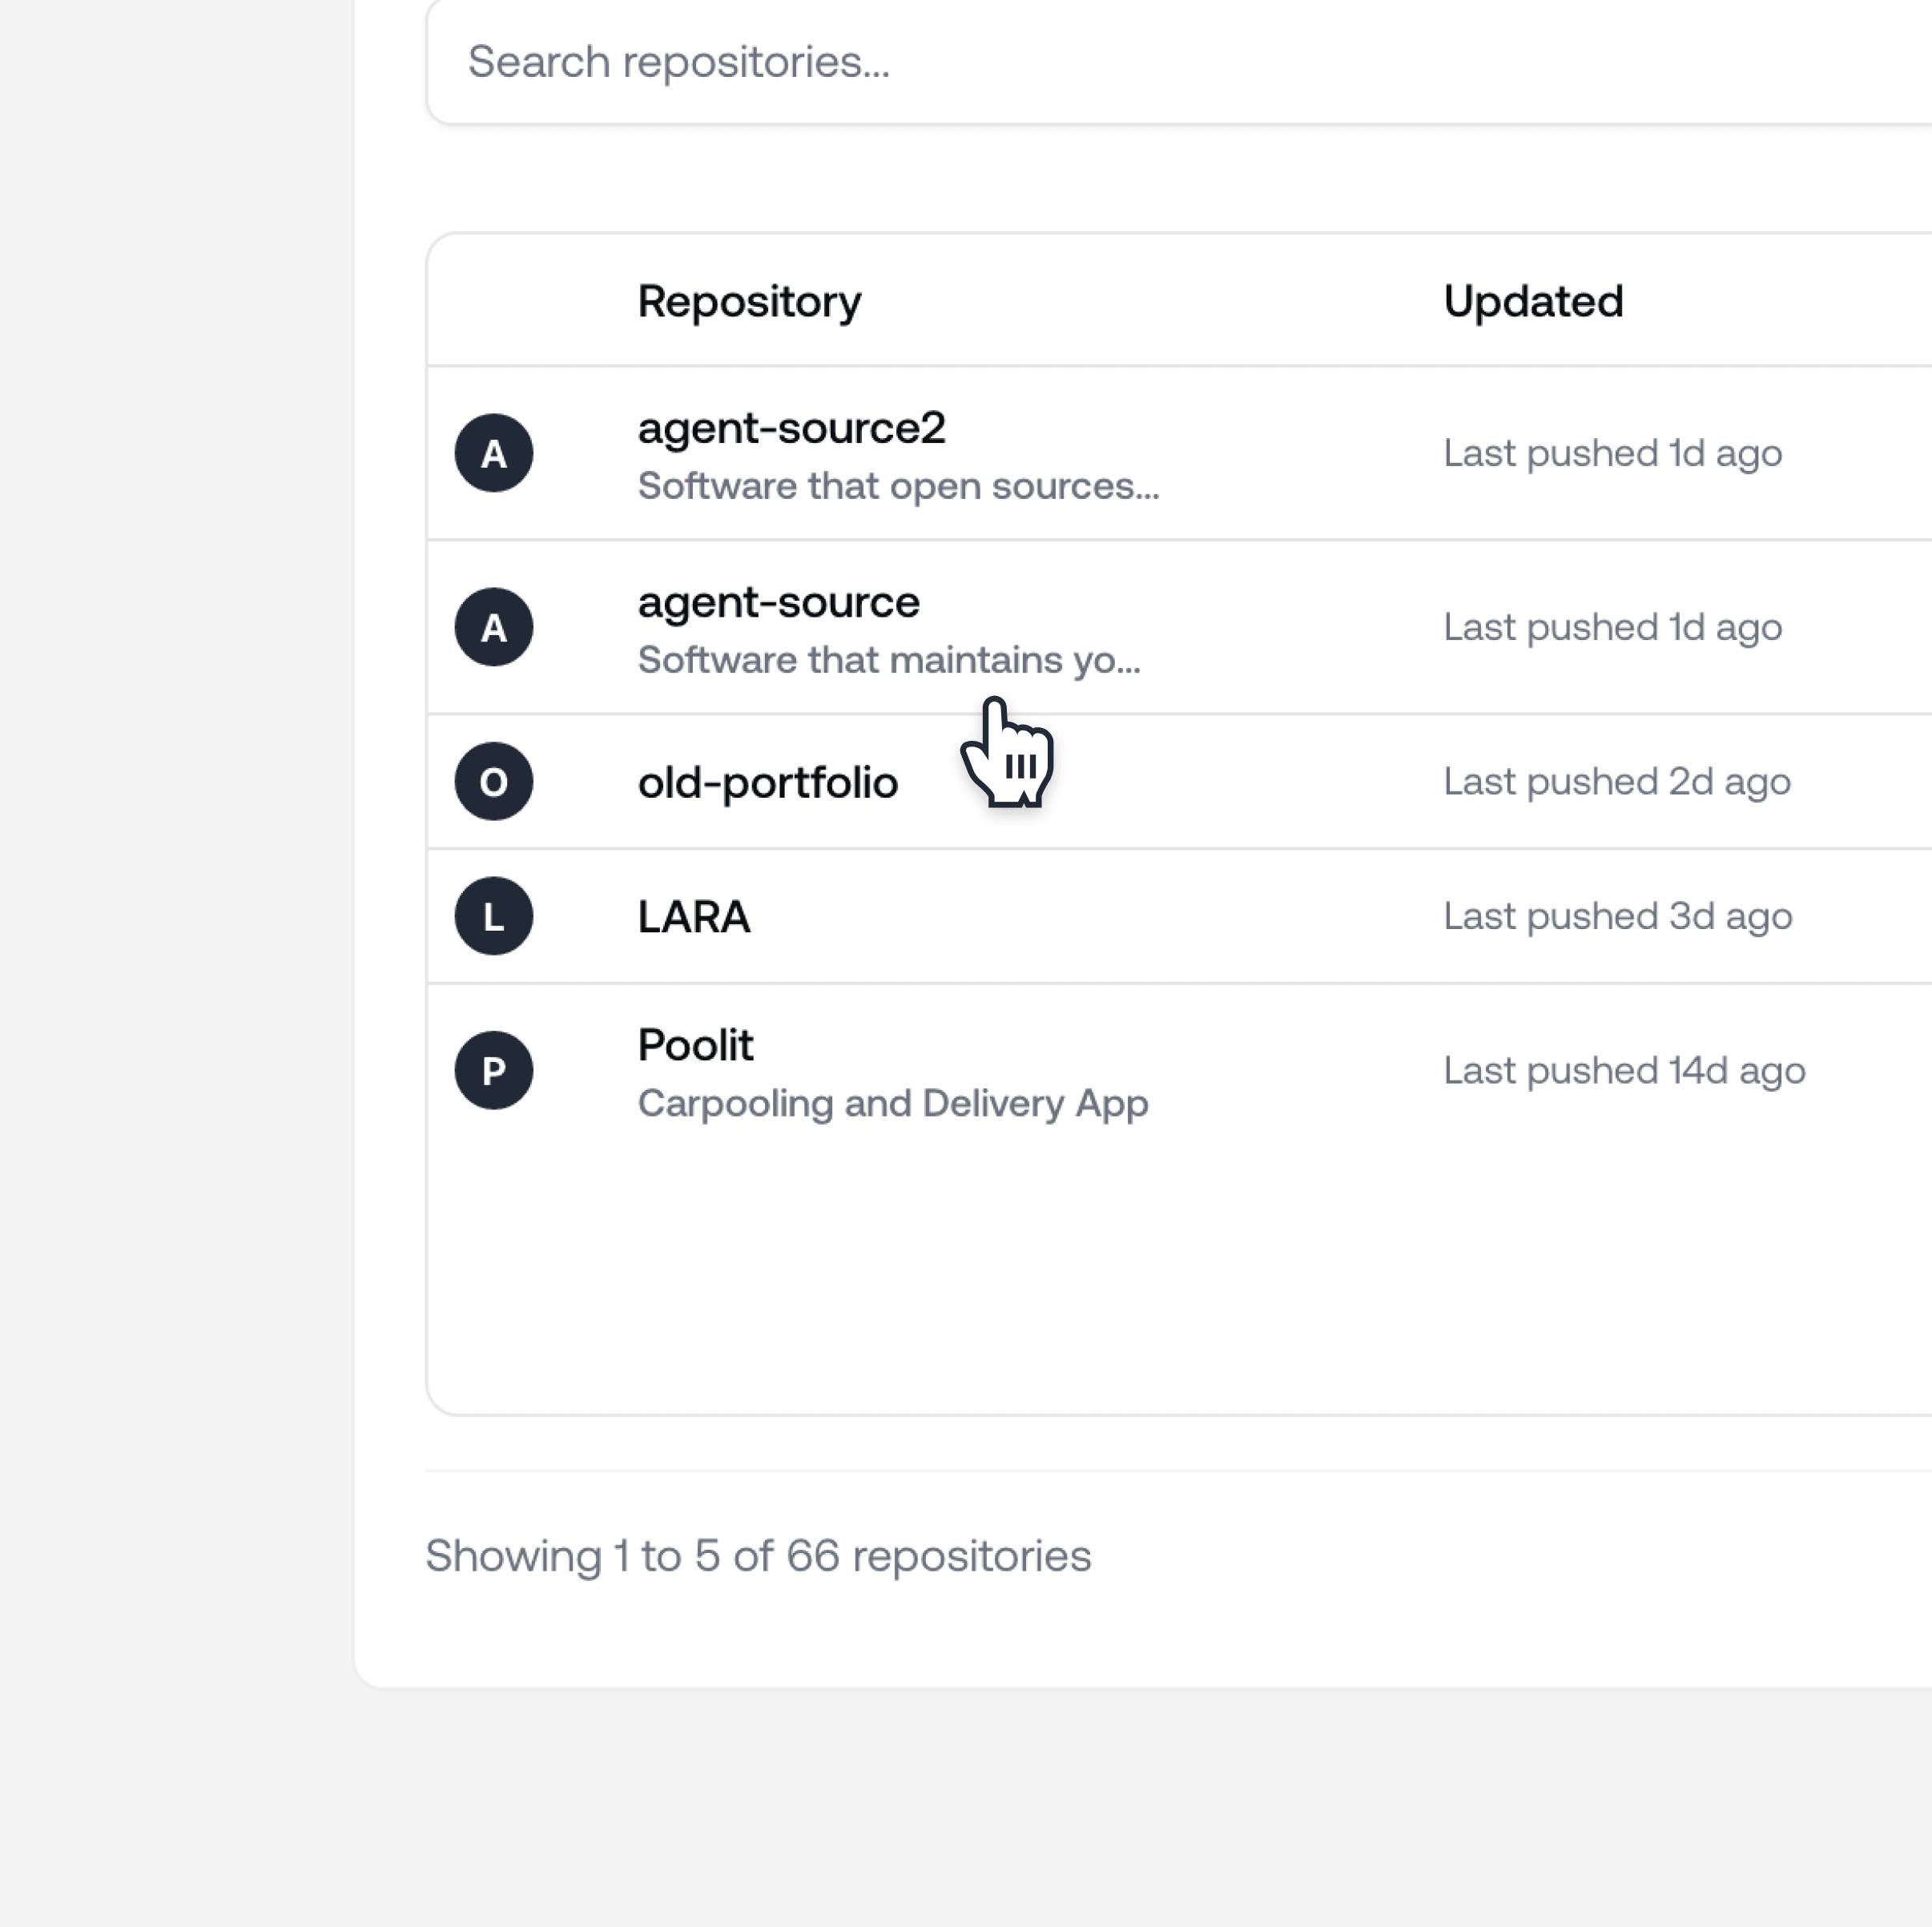1932x1927 pixels.
Task: Click the agent-source2 avatar icon
Action: (493, 453)
